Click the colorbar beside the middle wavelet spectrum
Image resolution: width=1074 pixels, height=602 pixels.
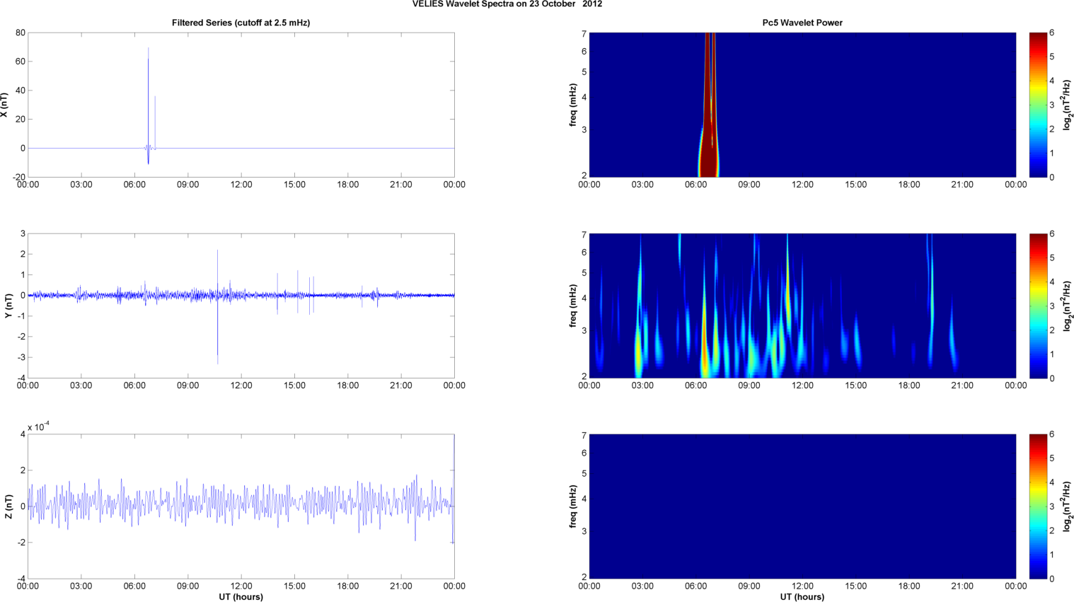pos(1037,306)
